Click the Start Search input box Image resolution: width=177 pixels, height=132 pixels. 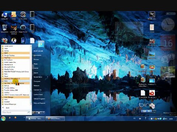click(x=16, y=112)
